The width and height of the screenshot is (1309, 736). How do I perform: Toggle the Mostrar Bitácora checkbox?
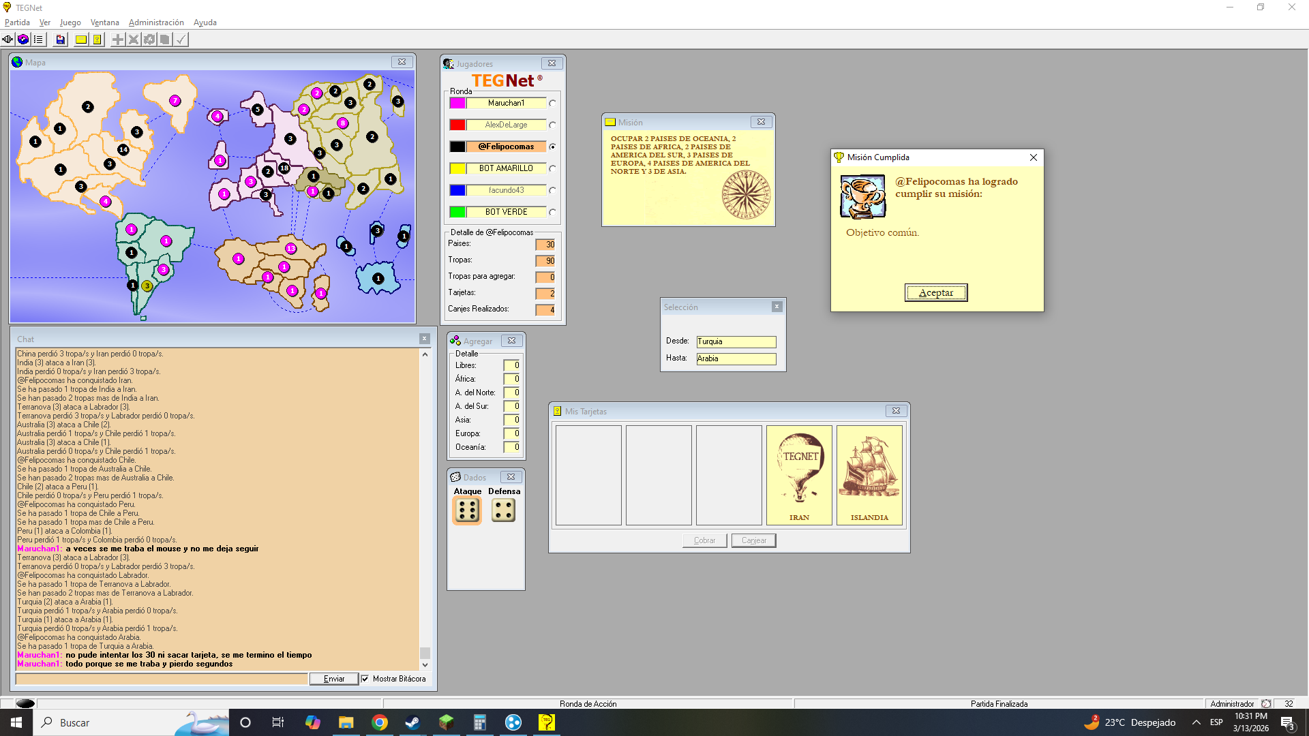[365, 679]
